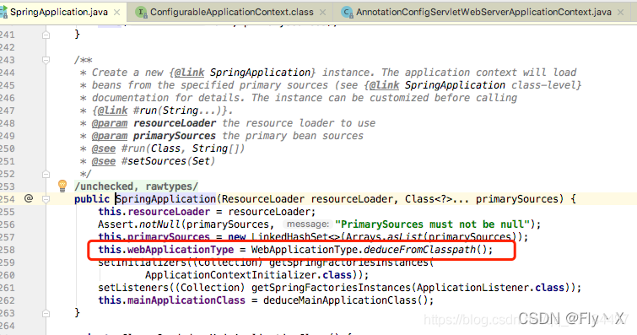Click deduceFromClasspath() method call
637x335 pixels.
425,249
